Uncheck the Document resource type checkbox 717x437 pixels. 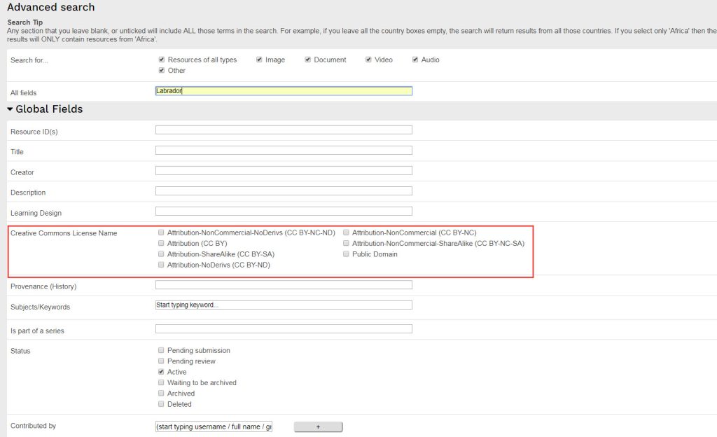point(308,60)
